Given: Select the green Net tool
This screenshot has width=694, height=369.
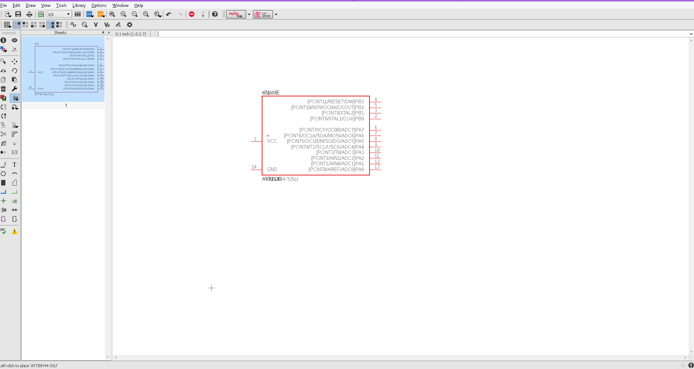Looking at the screenshot, I should [x=15, y=192].
